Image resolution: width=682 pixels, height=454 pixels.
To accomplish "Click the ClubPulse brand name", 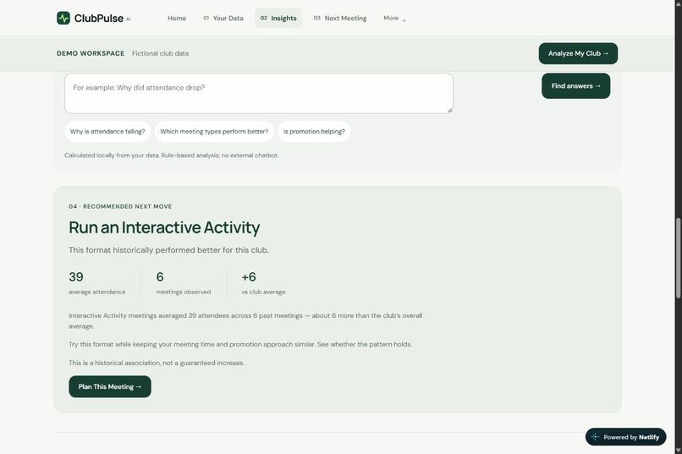I will tap(99, 19).
